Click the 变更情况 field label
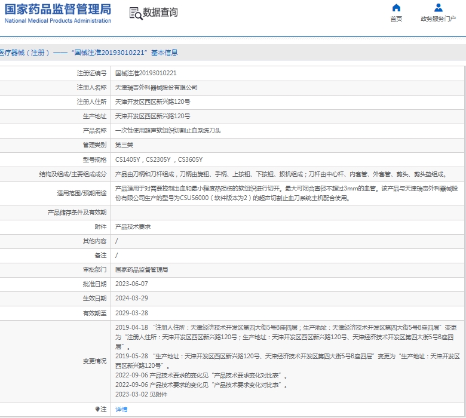 94,361
